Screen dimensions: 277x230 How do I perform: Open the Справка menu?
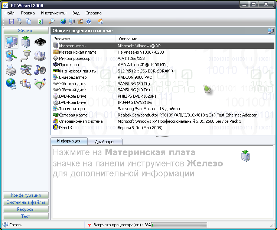pyautogui.click(x=94, y=13)
